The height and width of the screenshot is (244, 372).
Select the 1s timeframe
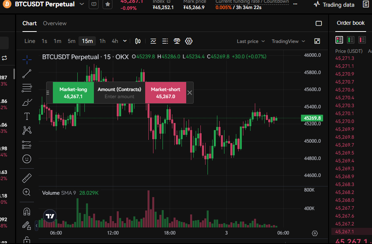click(44, 41)
